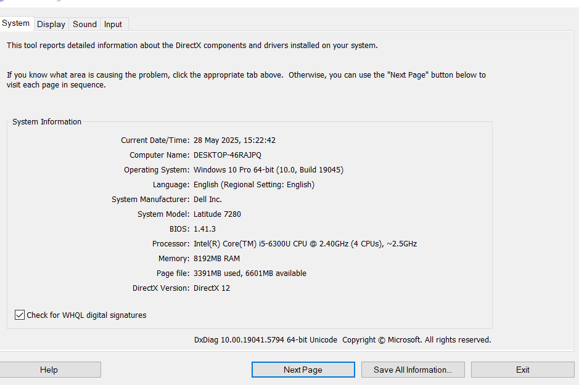The height and width of the screenshot is (385, 579).
Task: Click Save All Information button
Action: (x=413, y=370)
